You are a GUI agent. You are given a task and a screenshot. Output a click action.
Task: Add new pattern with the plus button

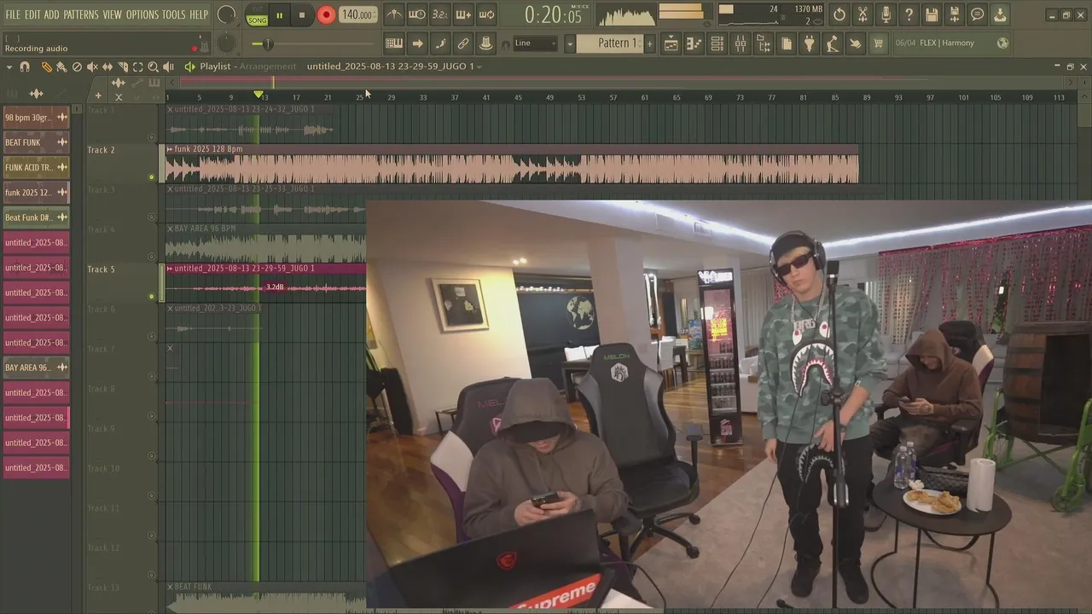coord(650,43)
